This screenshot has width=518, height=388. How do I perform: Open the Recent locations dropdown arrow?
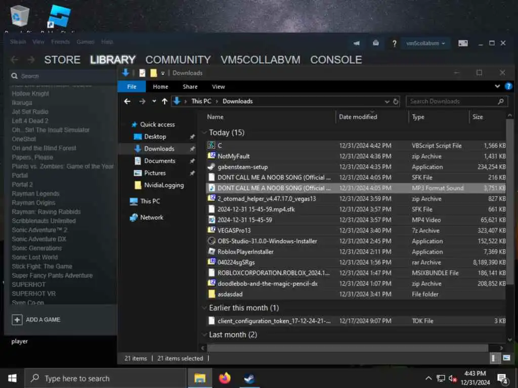pos(154,101)
